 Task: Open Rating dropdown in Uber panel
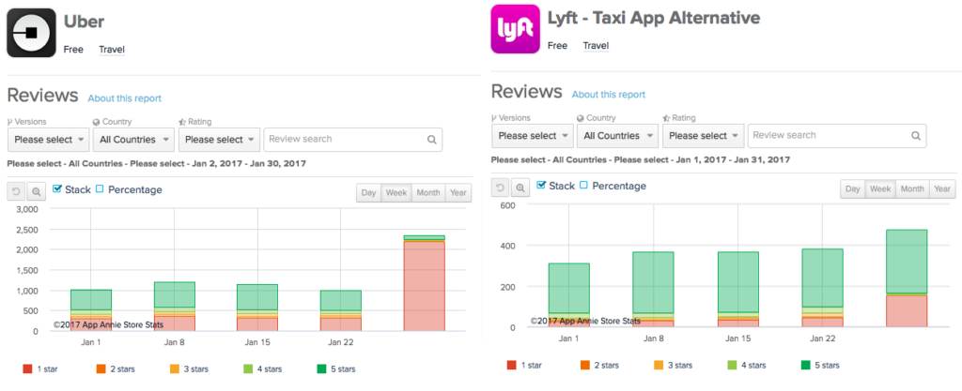click(219, 140)
